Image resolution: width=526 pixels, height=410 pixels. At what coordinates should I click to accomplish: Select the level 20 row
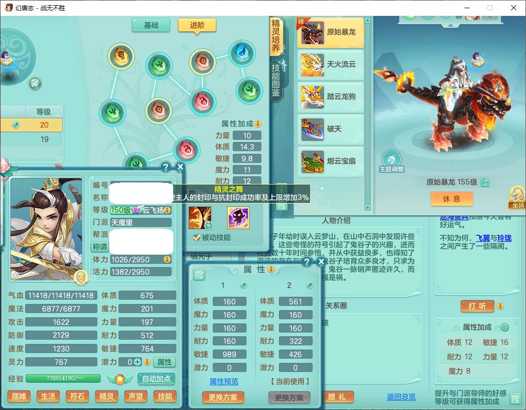[x=31, y=125]
